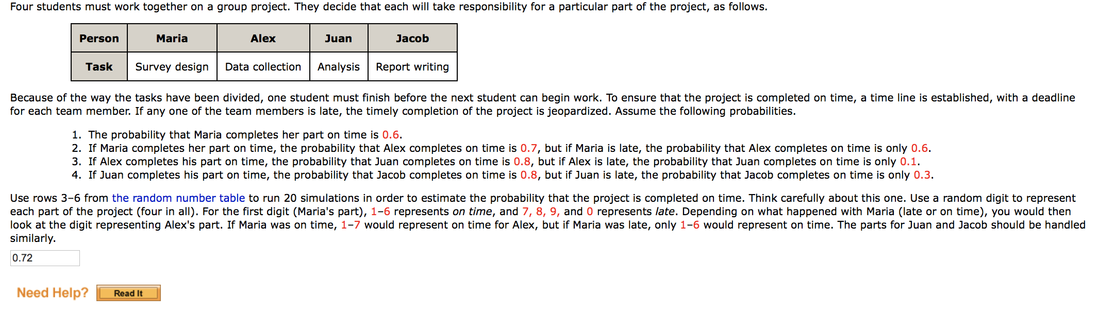
Task: Open the random number table link
Action: [178, 198]
